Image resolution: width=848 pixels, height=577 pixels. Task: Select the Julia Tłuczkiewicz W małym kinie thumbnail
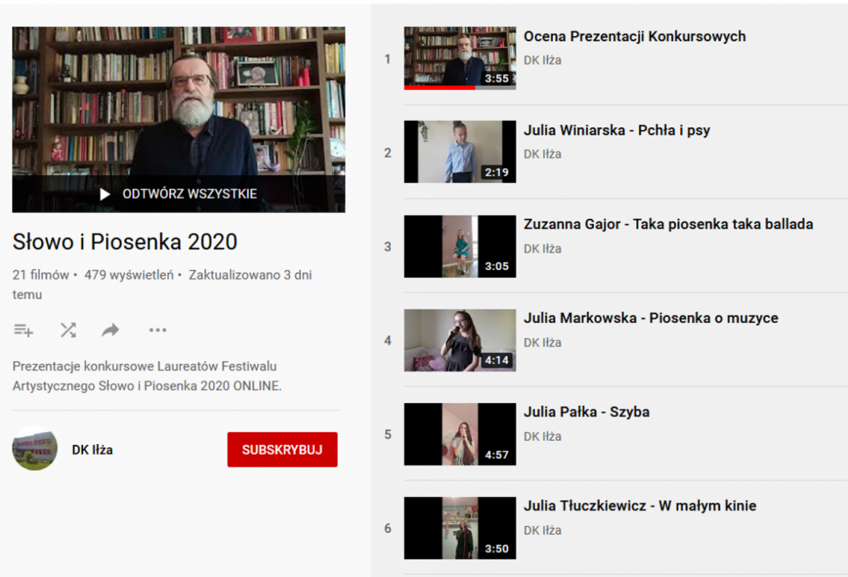click(x=460, y=528)
